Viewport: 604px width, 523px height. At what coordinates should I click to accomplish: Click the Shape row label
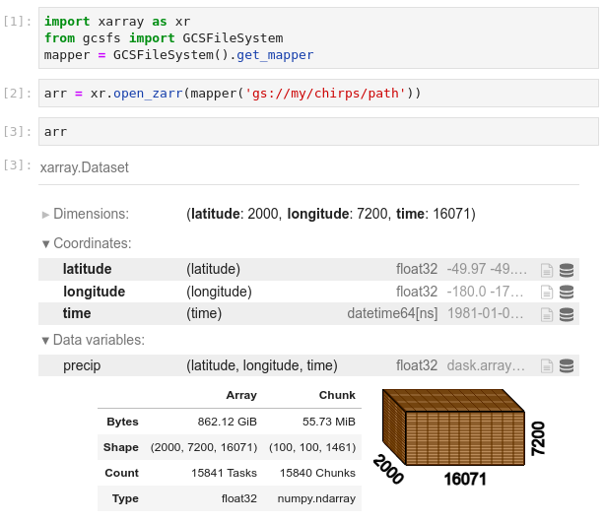point(121,447)
